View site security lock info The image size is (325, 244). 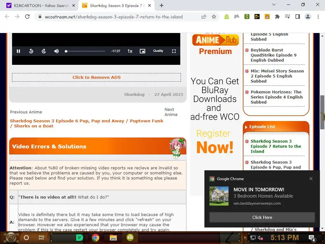40,17
